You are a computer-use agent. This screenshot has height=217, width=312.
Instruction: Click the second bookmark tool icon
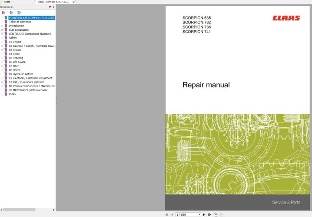tap(11, 13)
